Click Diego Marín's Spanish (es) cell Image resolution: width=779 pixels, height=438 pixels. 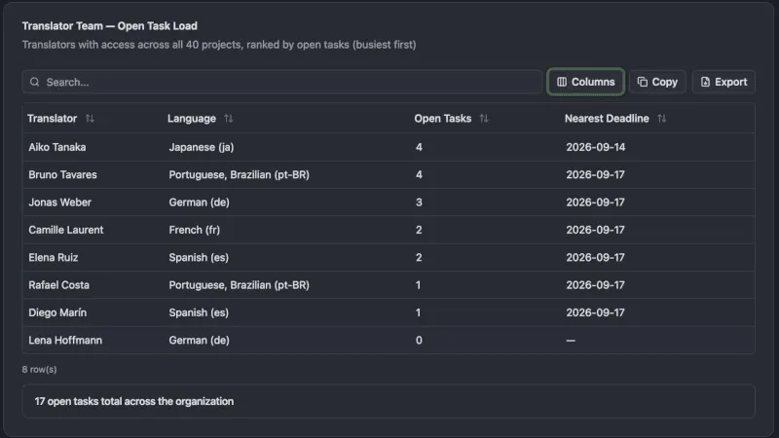pyautogui.click(x=199, y=312)
